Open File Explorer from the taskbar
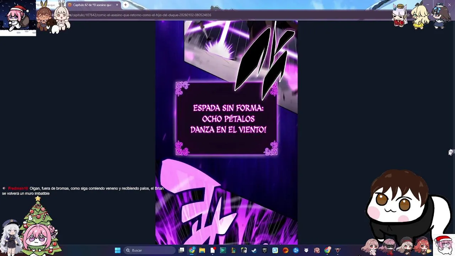The width and height of the screenshot is (455, 256). coord(202,250)
